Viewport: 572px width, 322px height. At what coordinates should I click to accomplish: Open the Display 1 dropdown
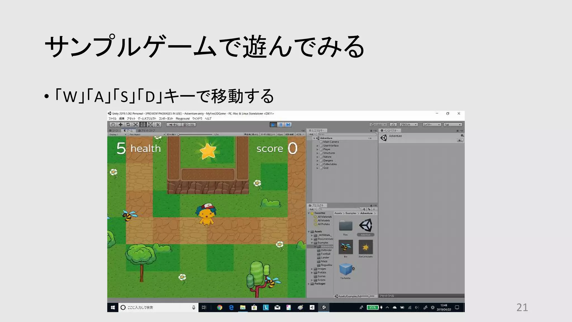tap(117, 134)
